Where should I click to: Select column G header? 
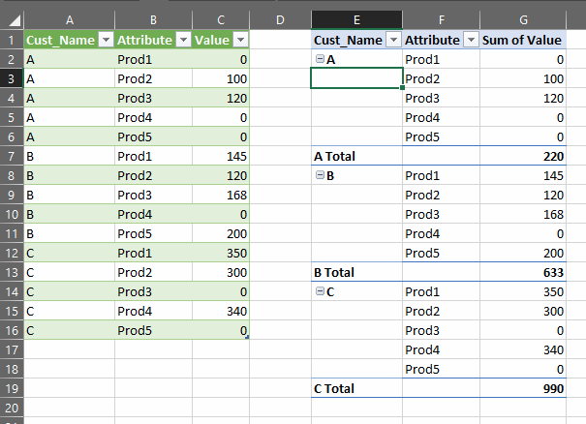point(523,20)
